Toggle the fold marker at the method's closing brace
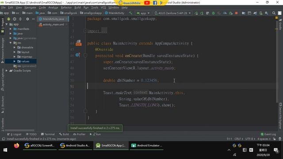The width and height of the screenshot is (283, 159). (85, 111)
